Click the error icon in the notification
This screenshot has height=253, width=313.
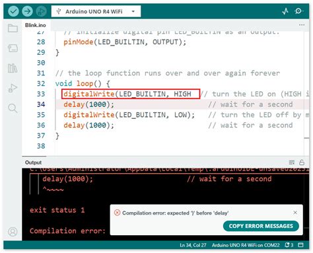pyautogui.click(x=117, y=213)
